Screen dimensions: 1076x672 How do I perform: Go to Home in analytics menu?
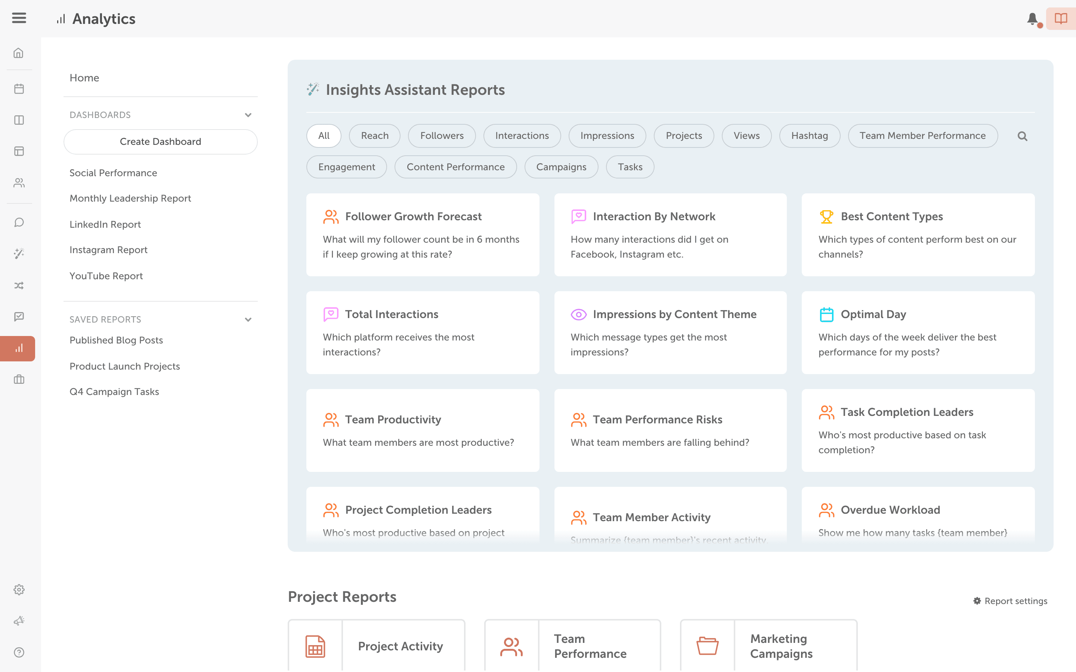[84, 78]
